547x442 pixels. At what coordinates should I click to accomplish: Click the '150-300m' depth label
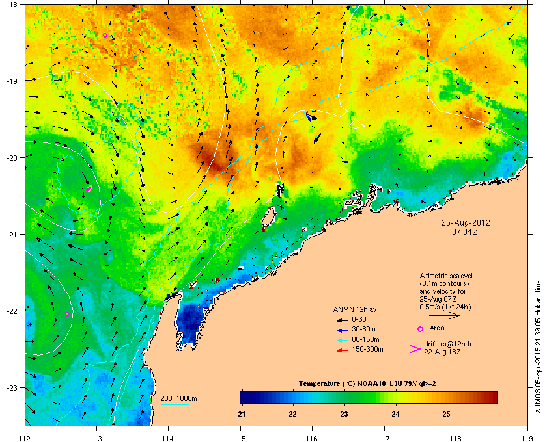tap(367, 349)
